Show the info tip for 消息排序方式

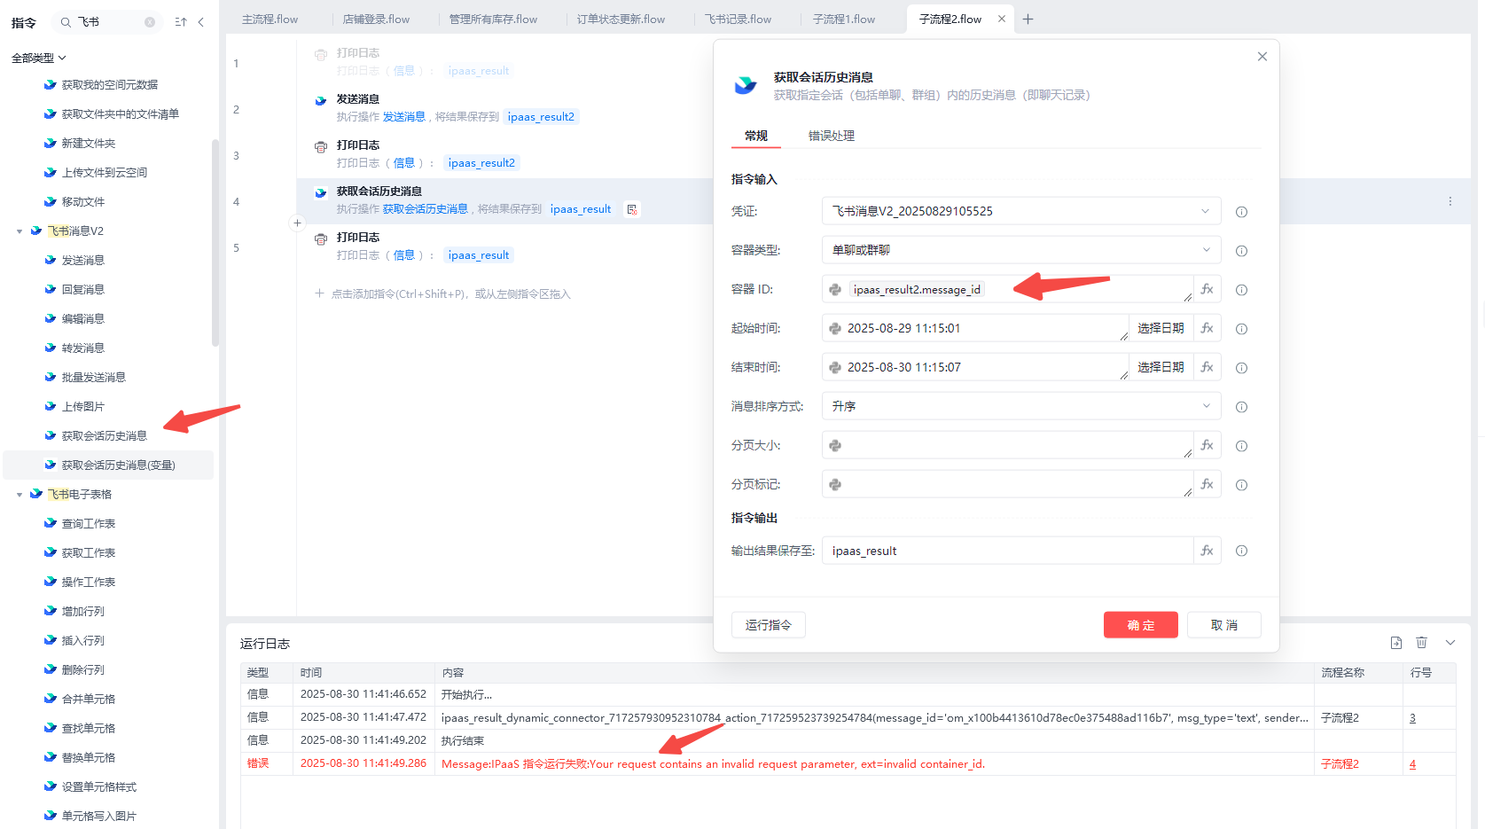(1242, 407)
